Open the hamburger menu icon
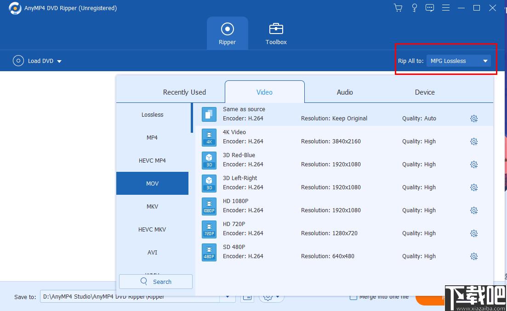507x311 pixels. [x=446, y=8]
